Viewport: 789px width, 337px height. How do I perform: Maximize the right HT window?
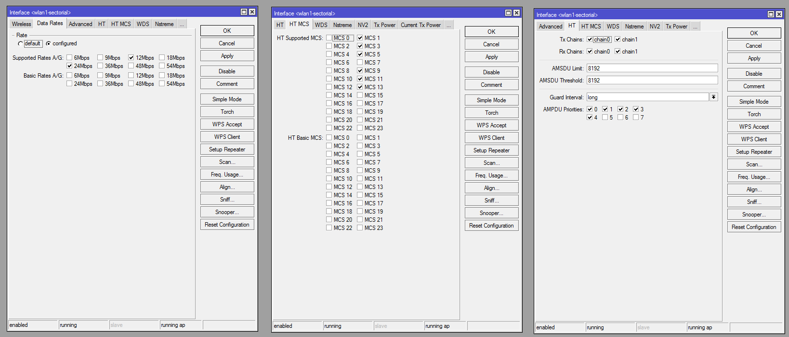click(x=771, y=14)
